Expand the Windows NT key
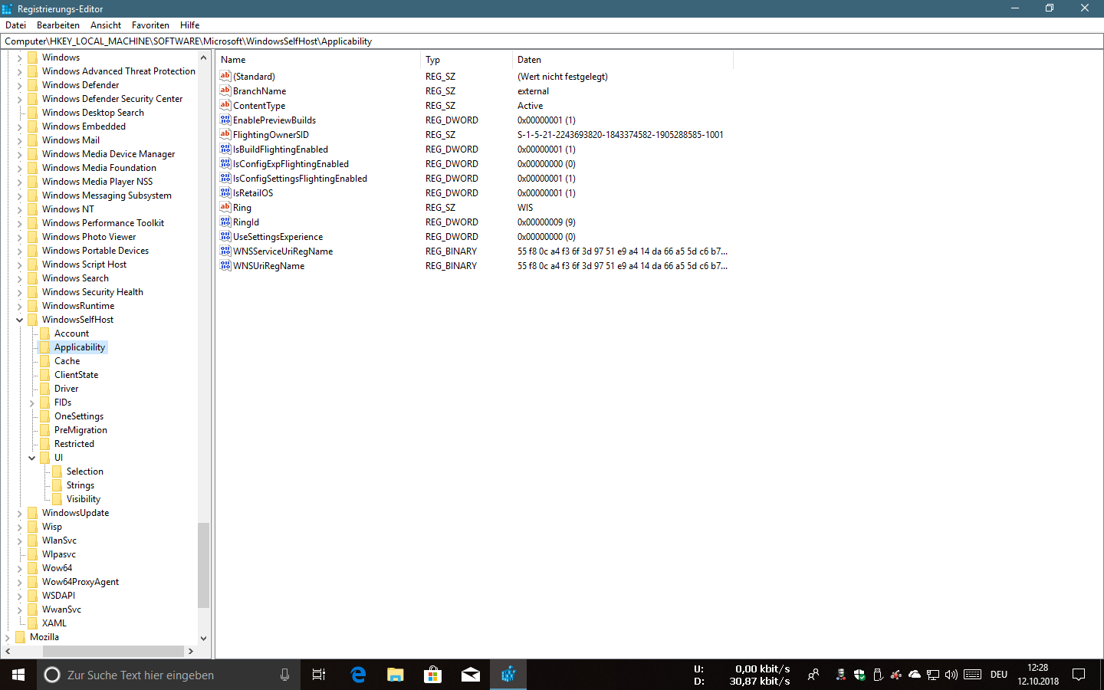Viewport: 1104px width, 690px height. [19, 209]
